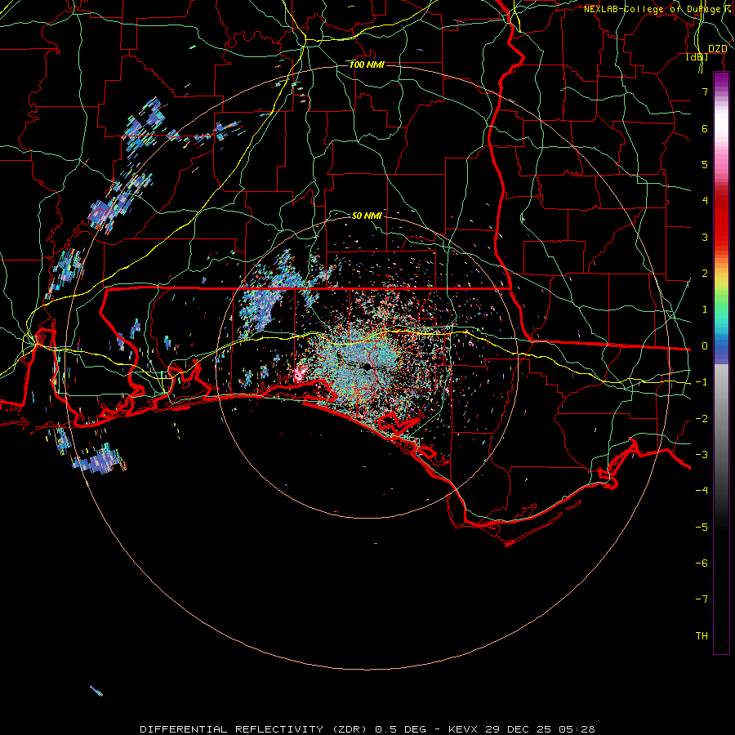Select the 50 NMI range ring label
This screenshot has height=735, width=735.
367,216
